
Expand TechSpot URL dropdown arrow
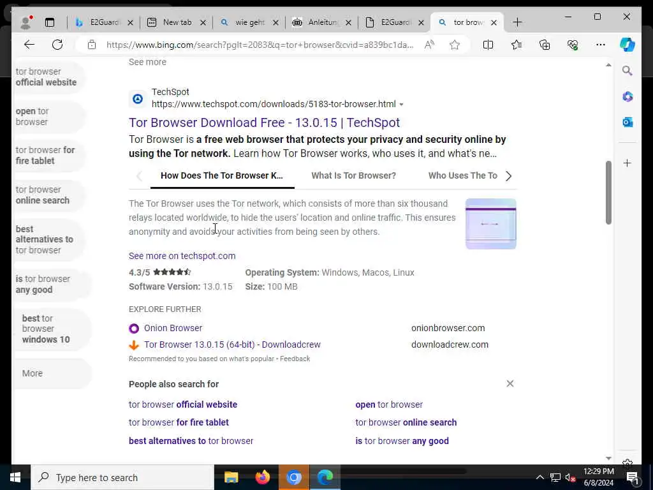click(x=402, y=105)
